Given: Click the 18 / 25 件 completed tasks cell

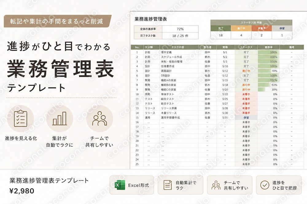Looking at the screenshot, I should coord(180,36).
